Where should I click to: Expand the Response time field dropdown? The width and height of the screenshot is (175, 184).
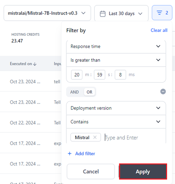click(116, 46)
